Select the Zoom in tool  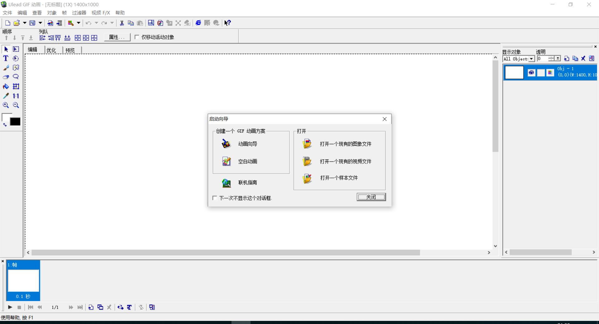tap(5, 105)
